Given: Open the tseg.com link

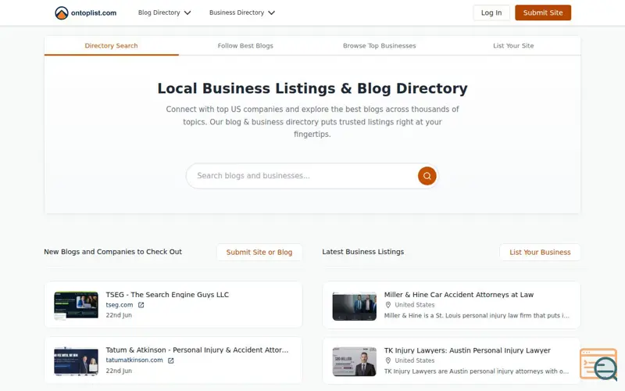Looking at the screenshot, I should [120, 305].
